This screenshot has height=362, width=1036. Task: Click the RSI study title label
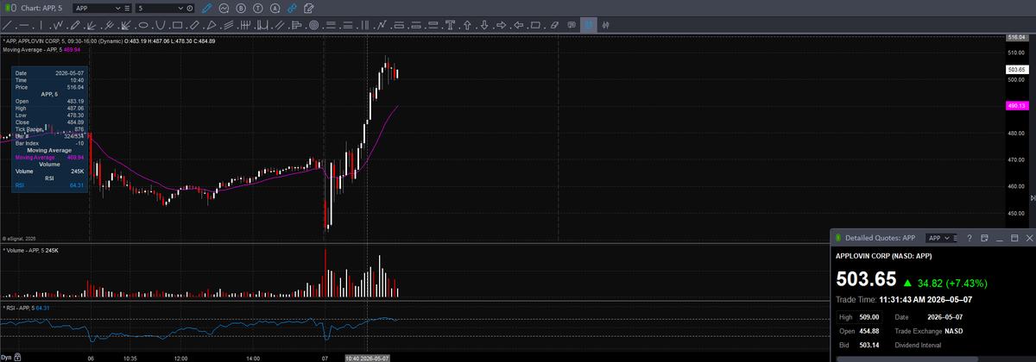point(20,308)
